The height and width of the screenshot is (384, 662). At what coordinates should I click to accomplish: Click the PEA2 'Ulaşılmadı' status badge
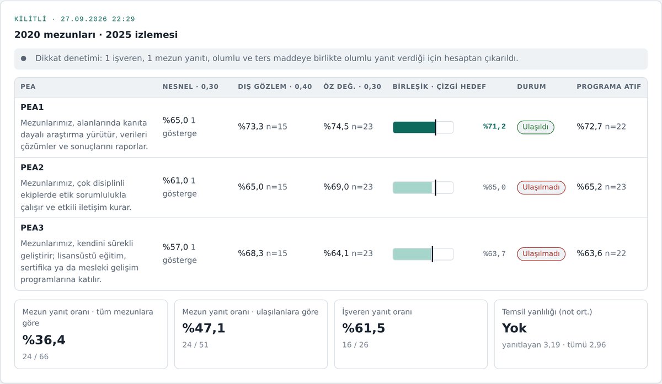click(541, 187)
